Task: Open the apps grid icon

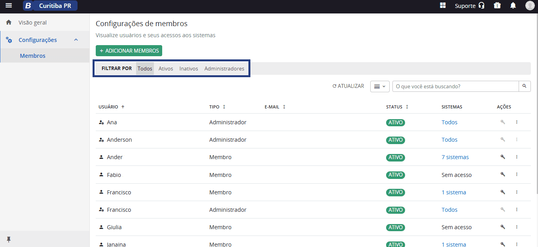Action: pos(443,6)
